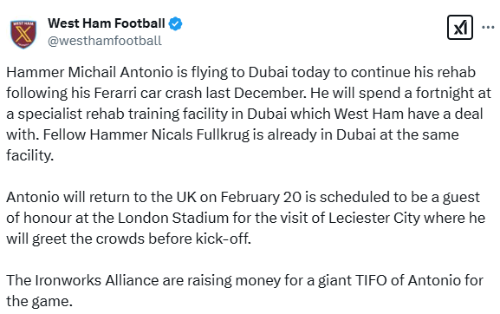500x314 pixels.
Task: Click the words Nicals Fullkrug
Action: pos(200,135)
